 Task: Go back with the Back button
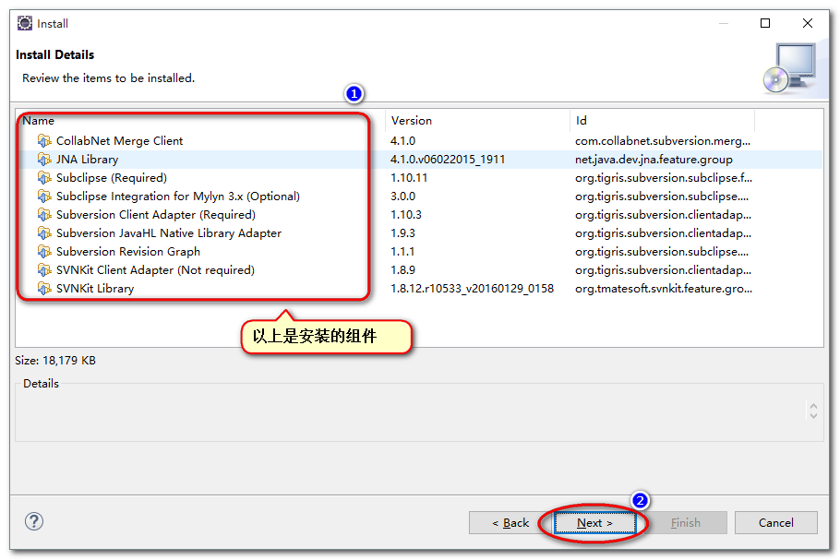coord(510,522)
